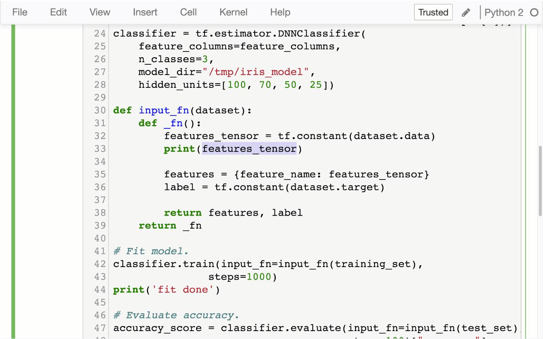543x339 pixels.
Task: Click the Trusted notebook button
Action: coord(433,12)
